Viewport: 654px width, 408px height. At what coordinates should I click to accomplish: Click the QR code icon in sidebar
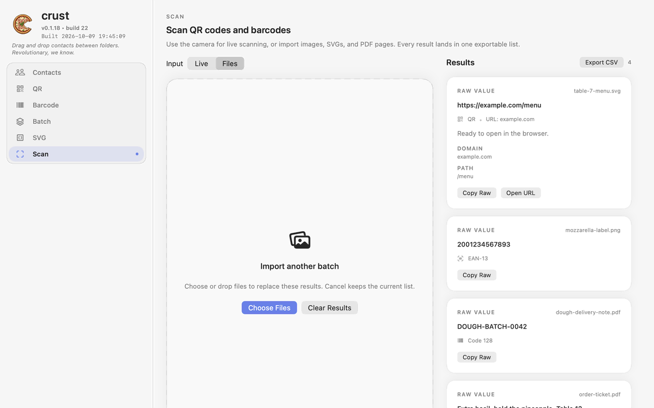(20, 89)
